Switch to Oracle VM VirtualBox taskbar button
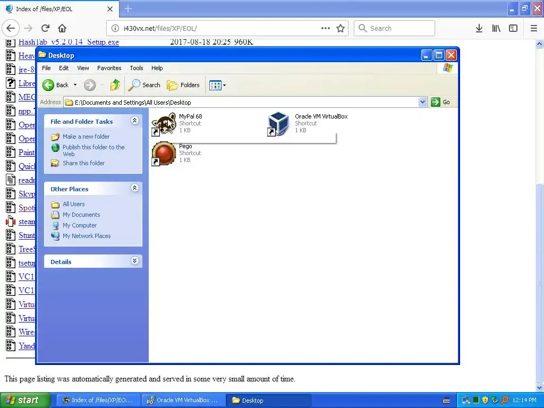This screenshot has height=408, width=544. (184, 400)
